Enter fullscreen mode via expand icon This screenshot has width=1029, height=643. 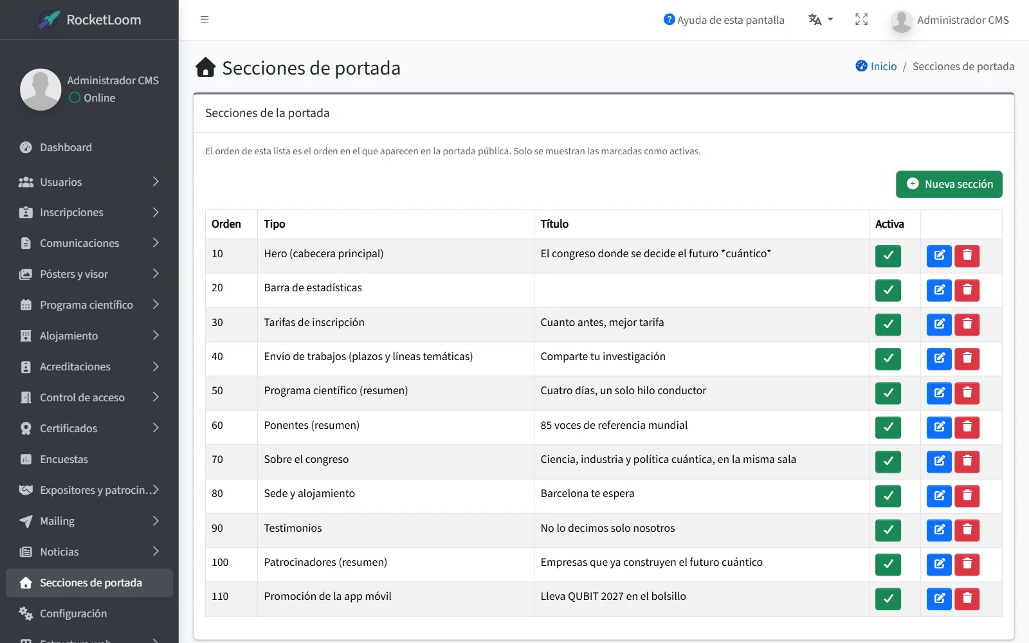click(x=861, y=19)
